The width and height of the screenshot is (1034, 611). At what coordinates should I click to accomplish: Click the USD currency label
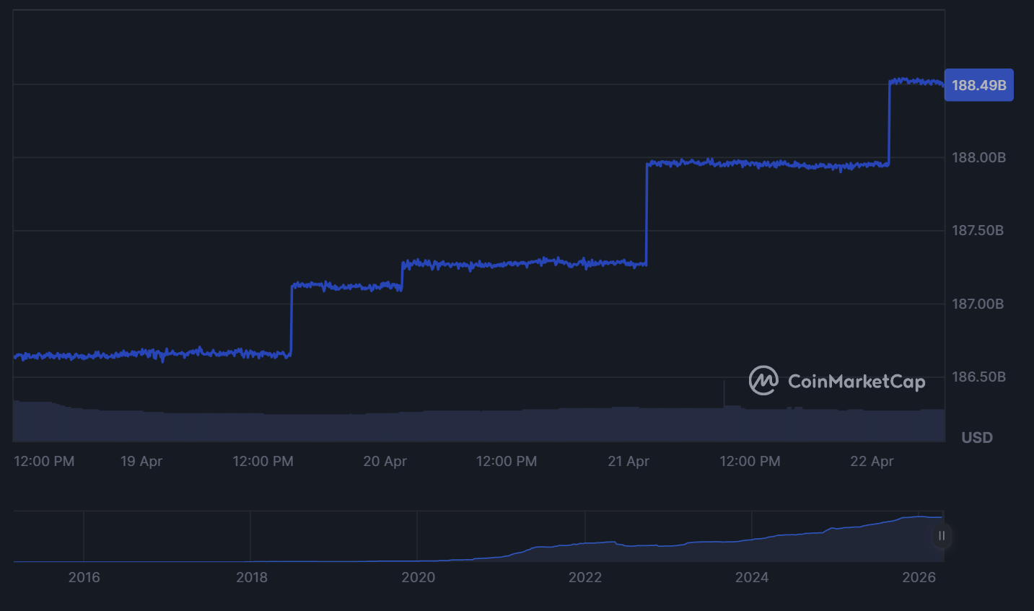coord(976,437)
